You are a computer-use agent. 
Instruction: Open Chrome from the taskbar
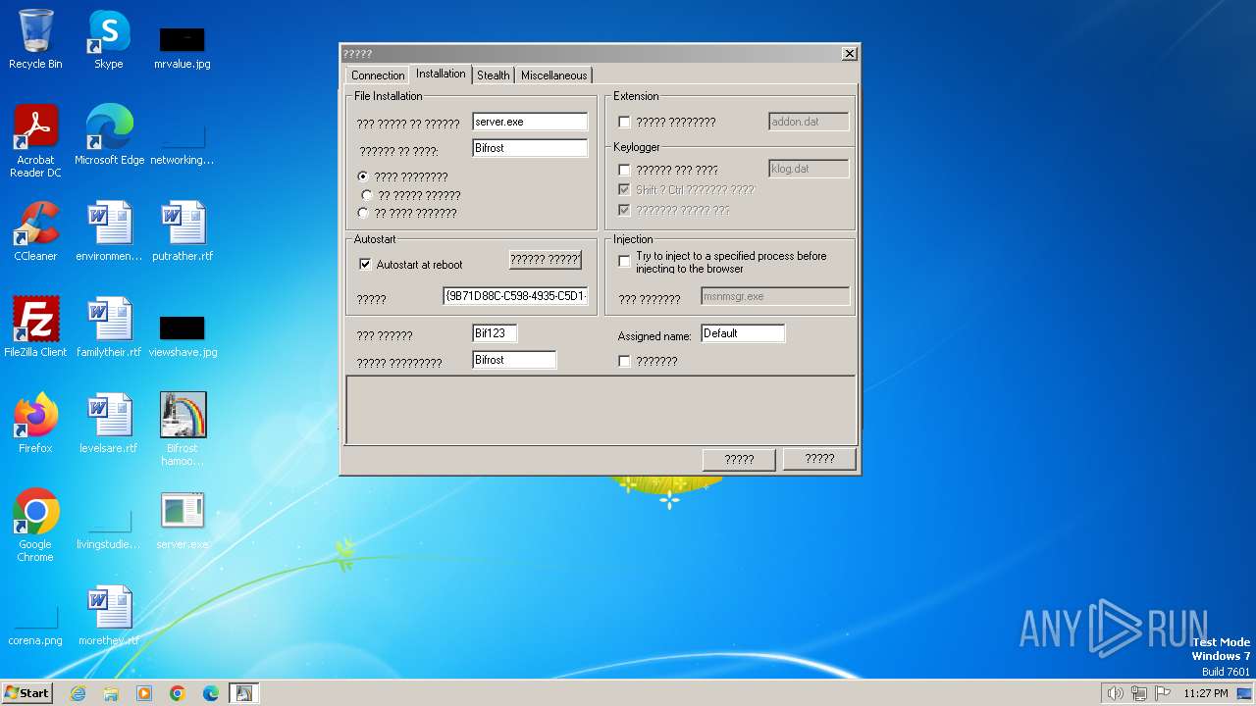(x=178, y=693)
